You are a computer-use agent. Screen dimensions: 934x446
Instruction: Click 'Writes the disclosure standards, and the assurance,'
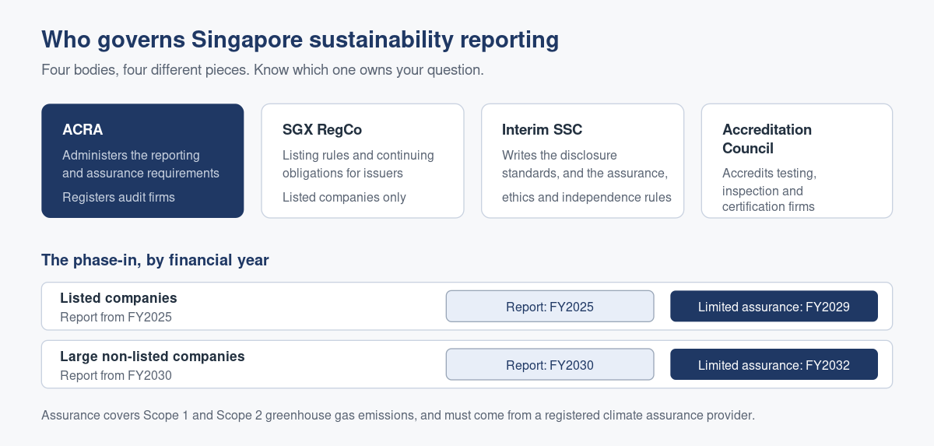coord(585,164)
